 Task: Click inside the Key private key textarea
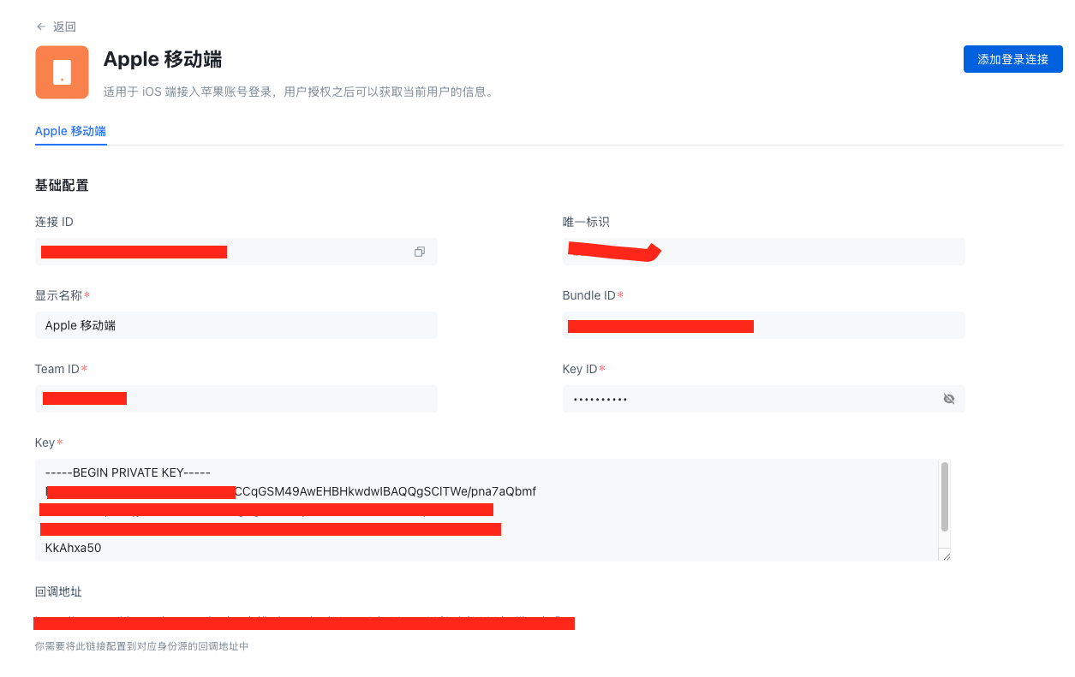pos(493,510)
